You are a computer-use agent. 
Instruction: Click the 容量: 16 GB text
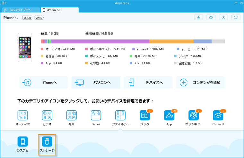[x=50, y=33]
